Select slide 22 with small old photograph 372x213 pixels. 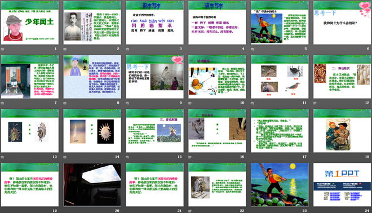[x=217, y=184]
